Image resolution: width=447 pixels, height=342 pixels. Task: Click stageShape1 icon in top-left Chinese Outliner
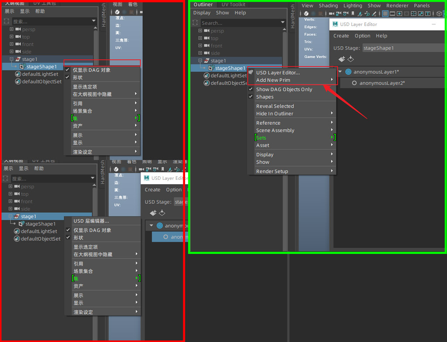coord(23,67)
